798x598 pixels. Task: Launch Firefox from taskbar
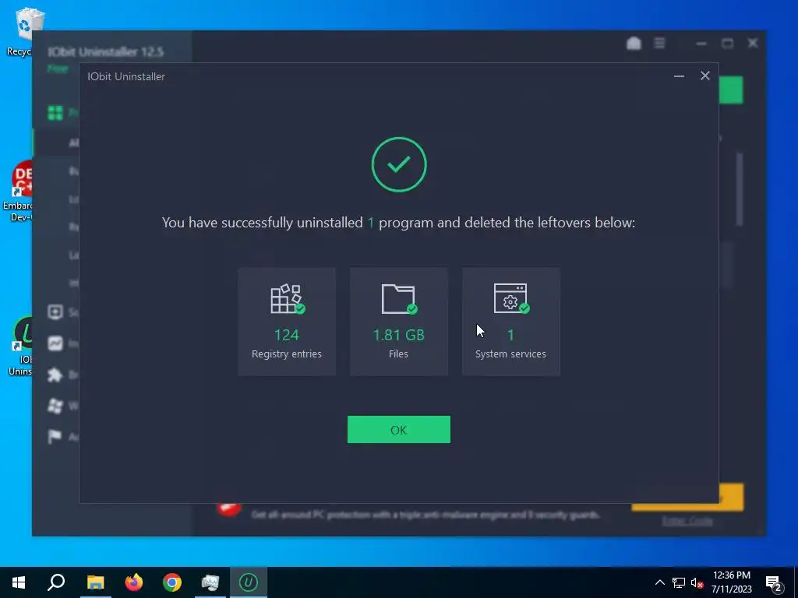134,582
